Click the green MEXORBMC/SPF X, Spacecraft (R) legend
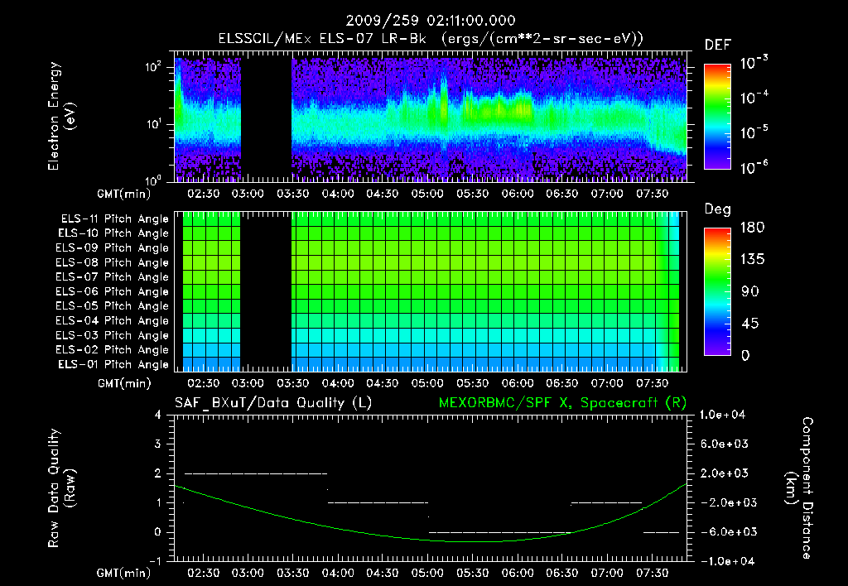Viewport: 848px width, 586px height. (562, 403)
